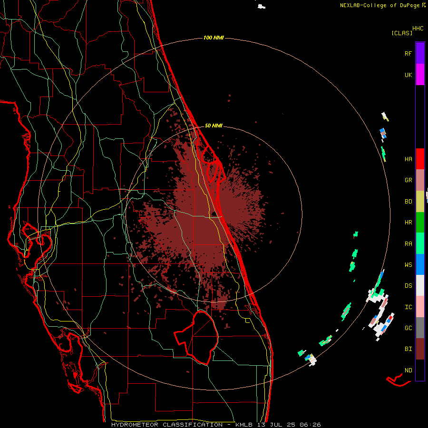The image size is (428, 428).
Task: Click the "RF" legend label
Action: 408,53
